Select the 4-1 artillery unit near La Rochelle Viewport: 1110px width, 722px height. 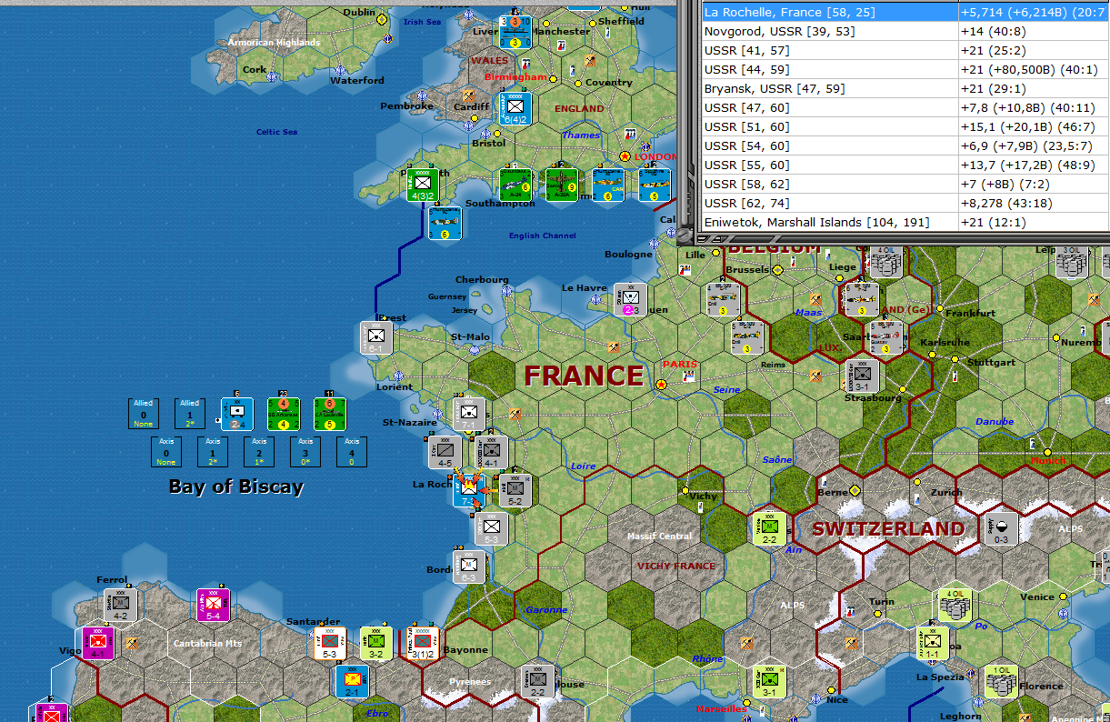click(x=491, y=452)
